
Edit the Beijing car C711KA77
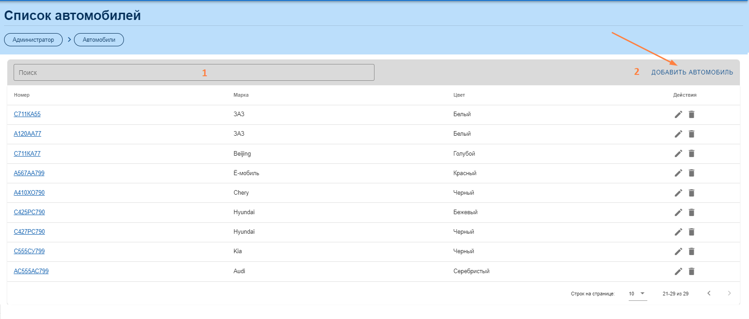click(x=678, y=153)
